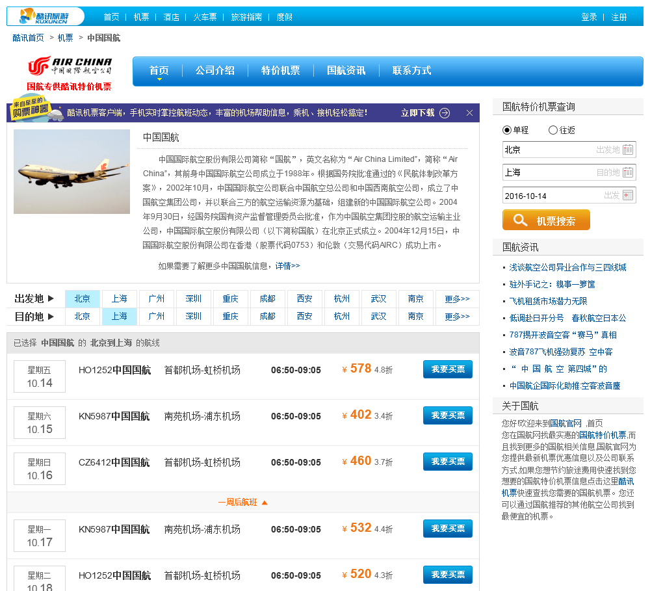The width and height of the screenshot is (650, 591).
Task: Click the 北京 departure city input field
Action: 569,150
